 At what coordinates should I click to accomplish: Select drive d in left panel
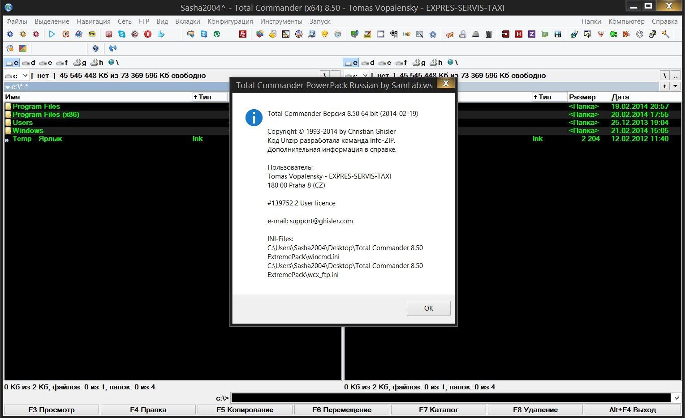29,63
